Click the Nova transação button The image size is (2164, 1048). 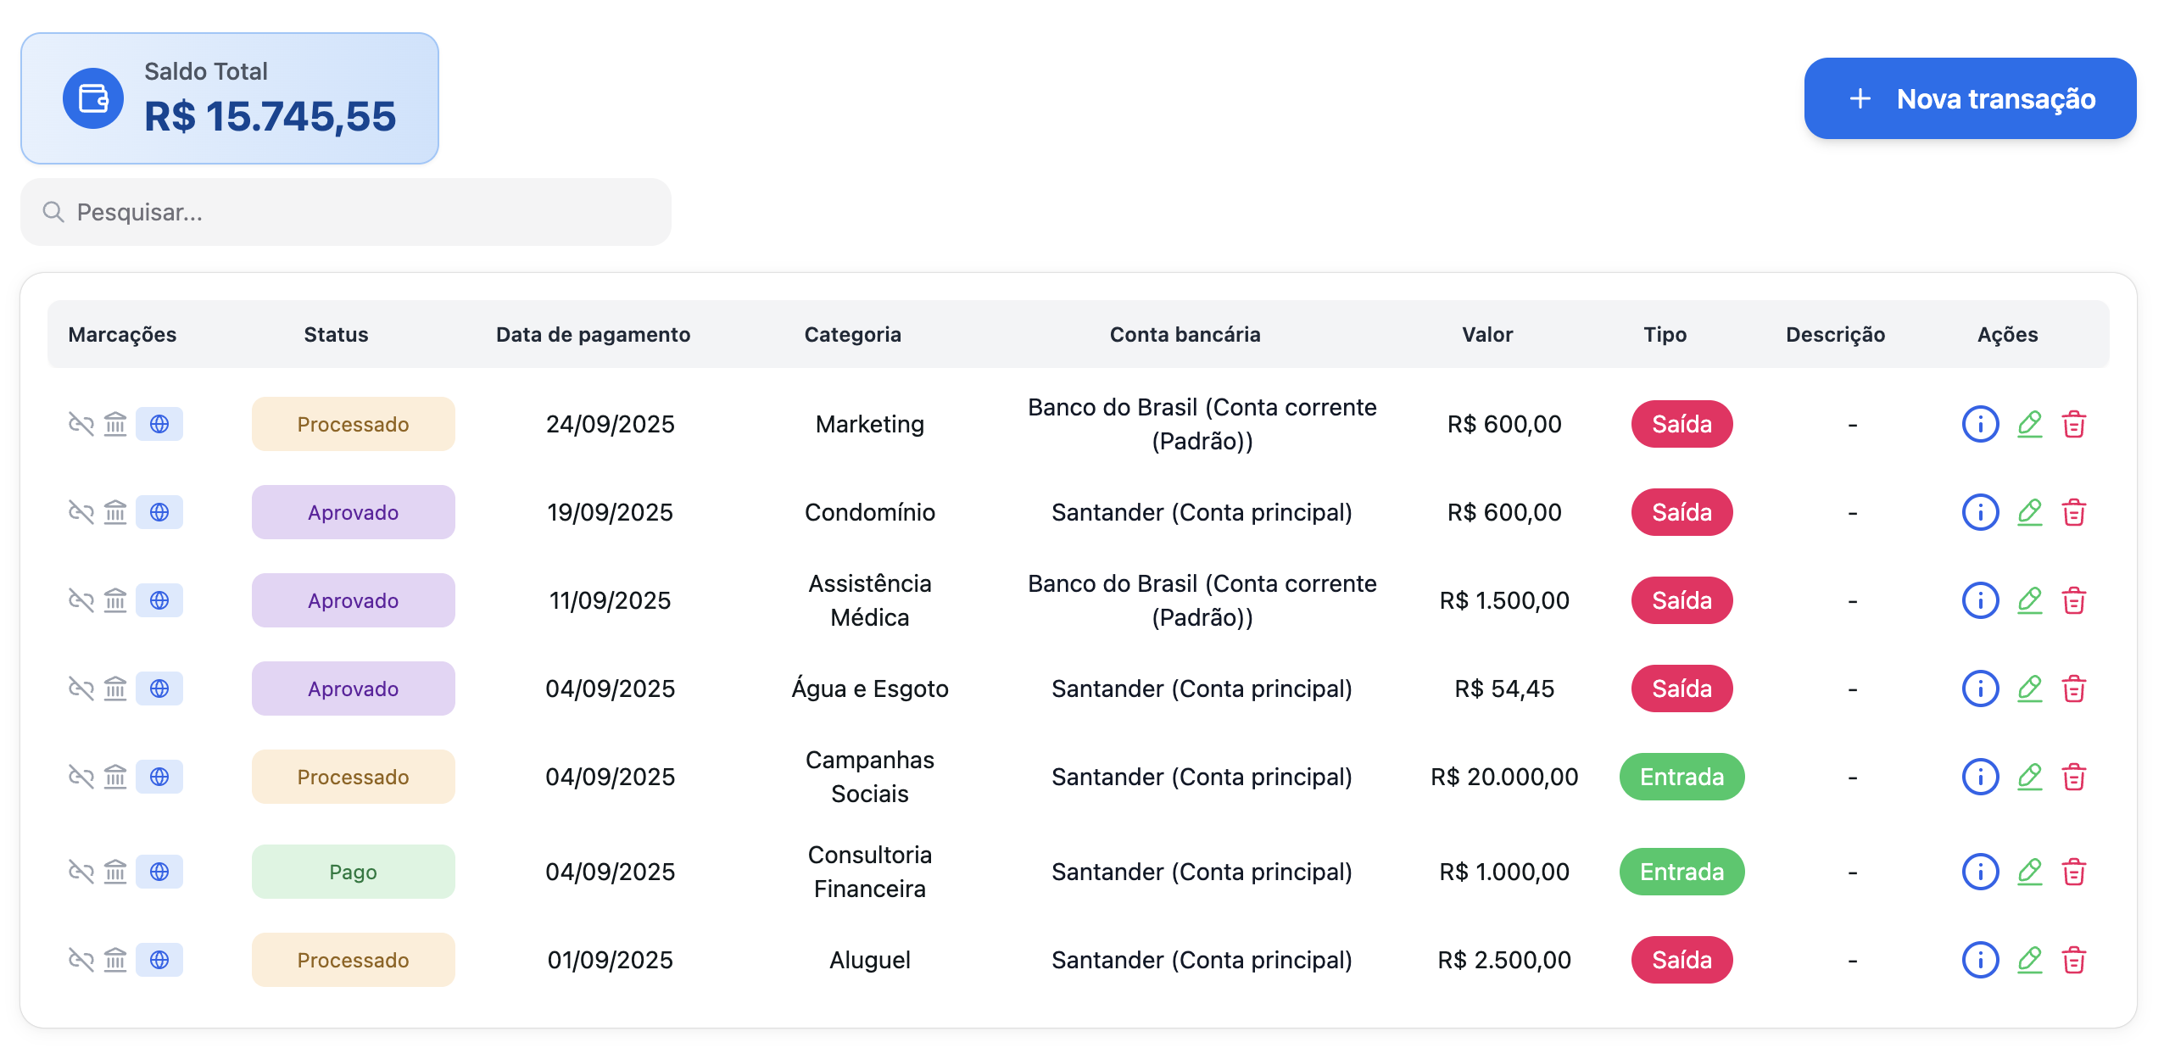point(1969,98)
